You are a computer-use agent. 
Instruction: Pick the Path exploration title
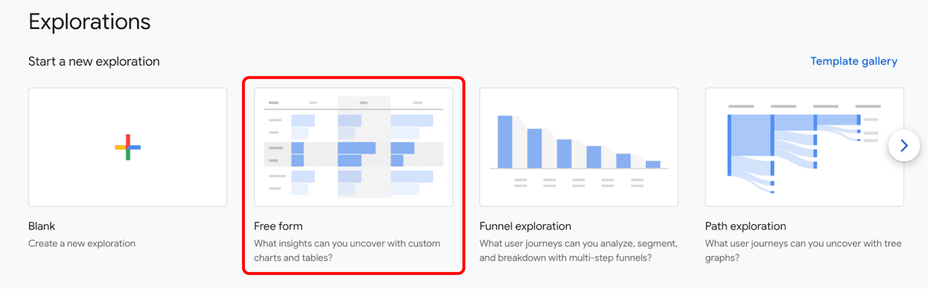745,226
